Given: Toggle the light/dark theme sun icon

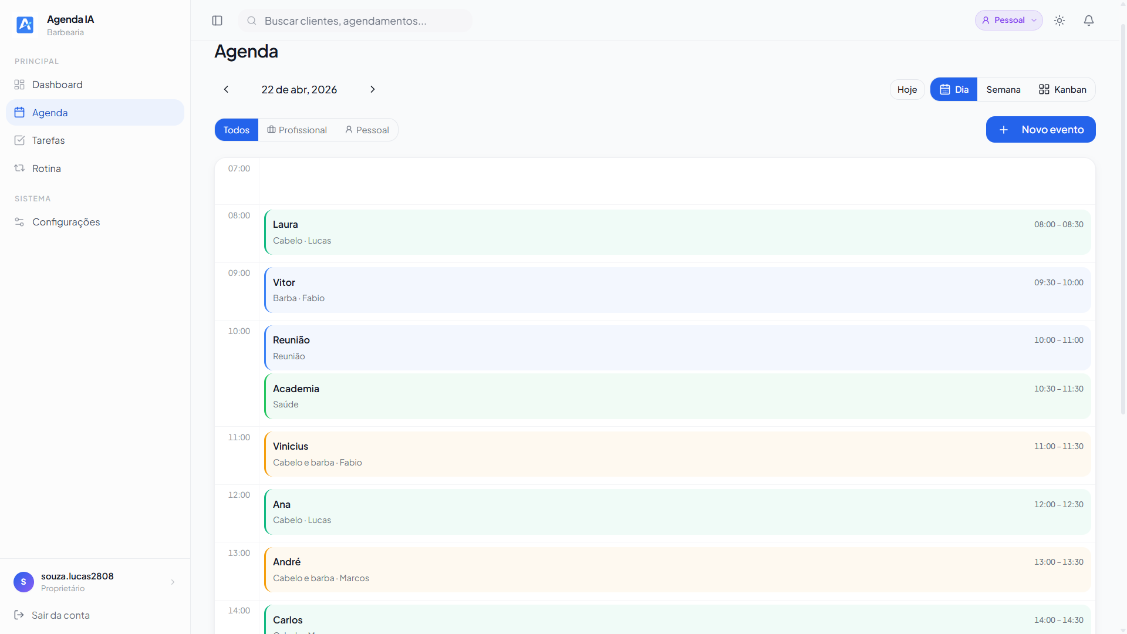Looking at the screenshot, I should click(x=1059, y=21).
